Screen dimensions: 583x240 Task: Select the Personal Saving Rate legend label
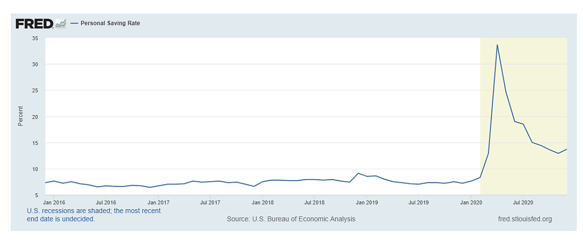[x=110, y=24]
